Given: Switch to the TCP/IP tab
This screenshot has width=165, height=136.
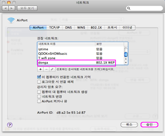Looking at the screenshot, I should coord(54,28).
